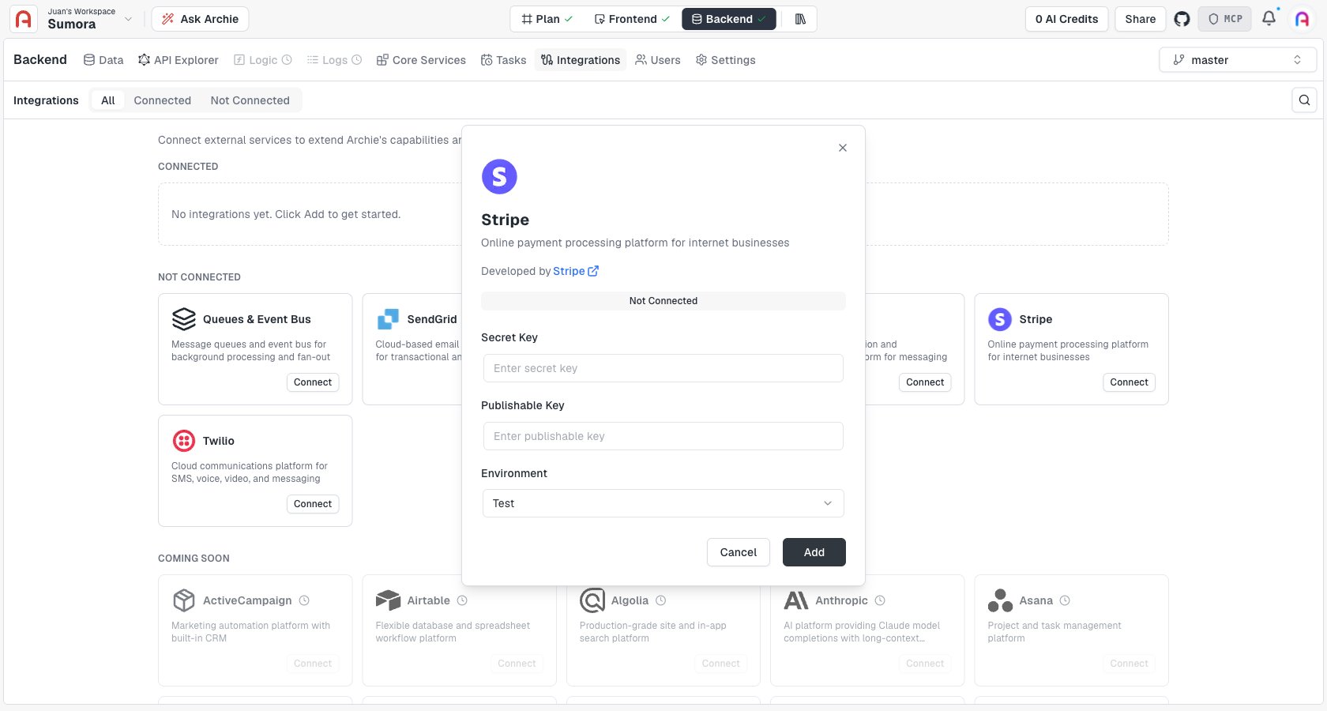Open the Data tab
The image size is (1327, 711).
[x=103, y=60]
